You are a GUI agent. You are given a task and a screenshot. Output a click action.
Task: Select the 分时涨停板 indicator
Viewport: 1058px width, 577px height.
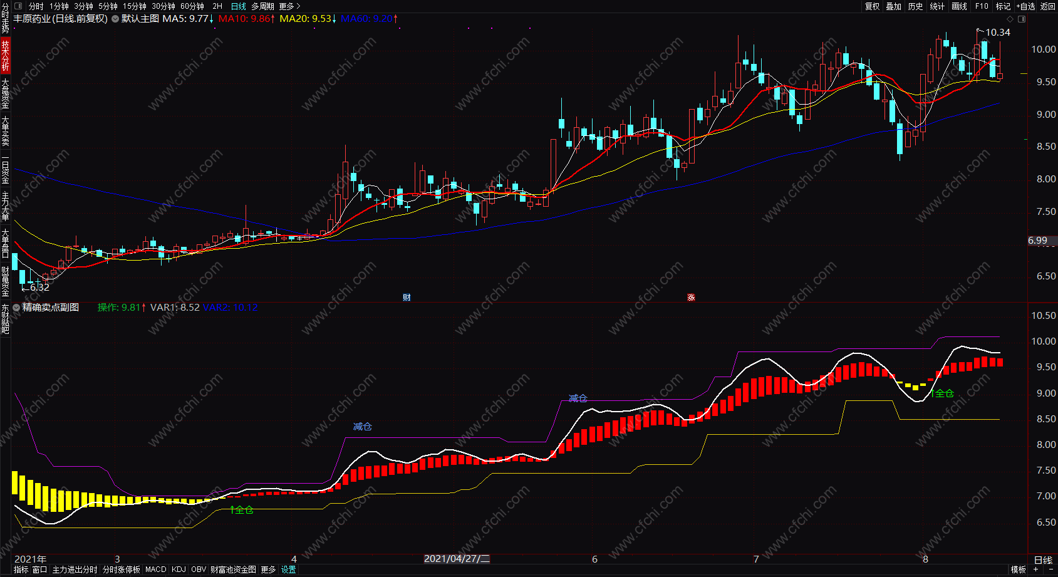coord(122,569)
